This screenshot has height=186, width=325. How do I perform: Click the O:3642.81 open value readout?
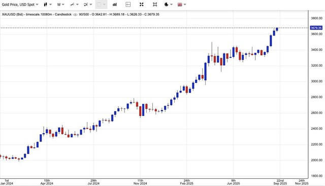tap(100, 14)
